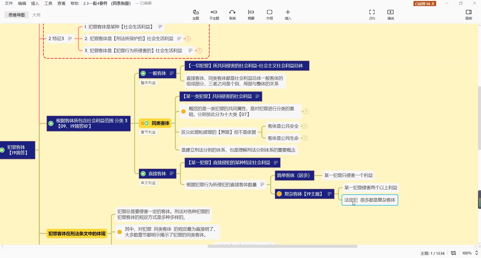The width and height of the screenshot is (481, 258).
Task: Open the 查看 menu
Action: click(61, 3)
